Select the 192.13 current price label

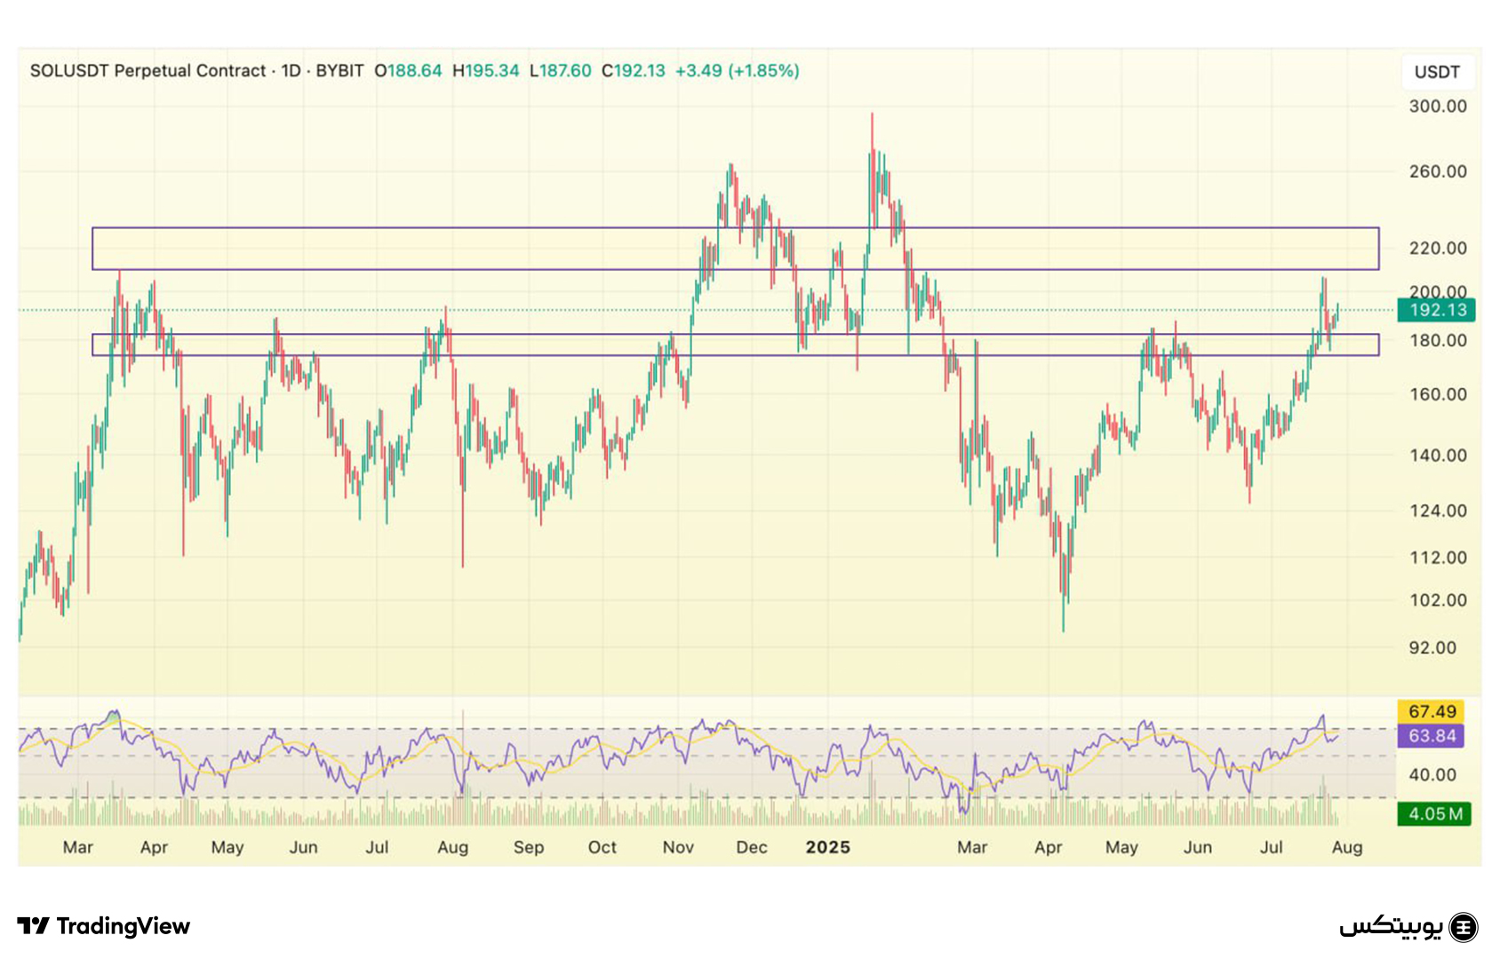coord(1436,310)
